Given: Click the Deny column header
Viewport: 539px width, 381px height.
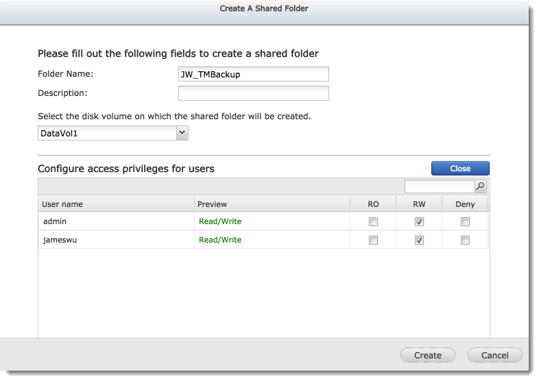Looking at the screenshot, I should point(465,204).
